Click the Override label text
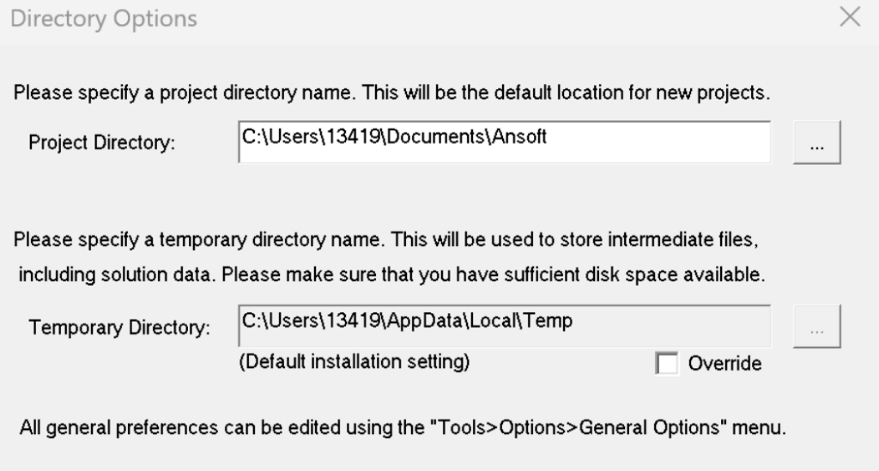Image resolution: width=879 pixels, height=471 pixels. point(724,364)
